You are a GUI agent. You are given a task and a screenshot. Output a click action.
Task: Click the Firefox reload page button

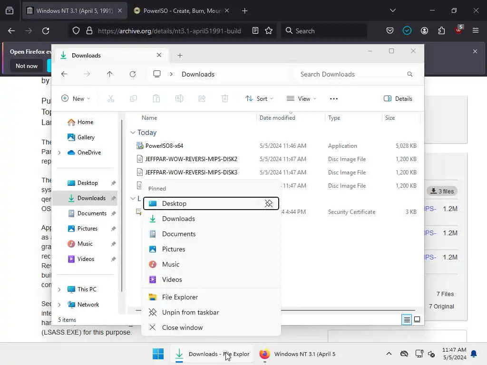point(46,31)
